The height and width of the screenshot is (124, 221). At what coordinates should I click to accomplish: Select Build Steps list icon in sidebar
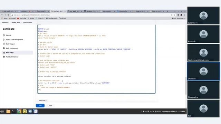pos(4,53)
